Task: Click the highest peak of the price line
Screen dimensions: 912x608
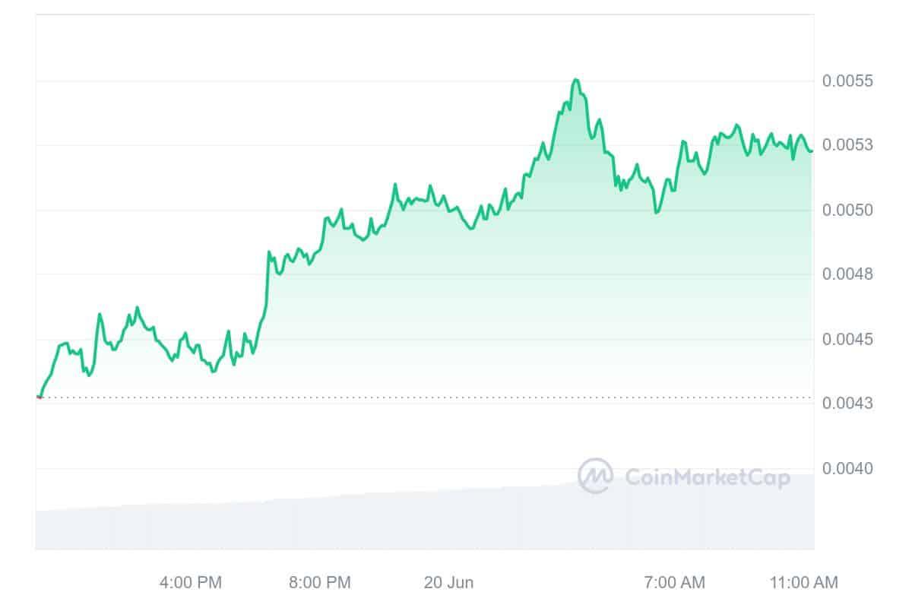Action: pyautogui.click(x=576, y=80)
